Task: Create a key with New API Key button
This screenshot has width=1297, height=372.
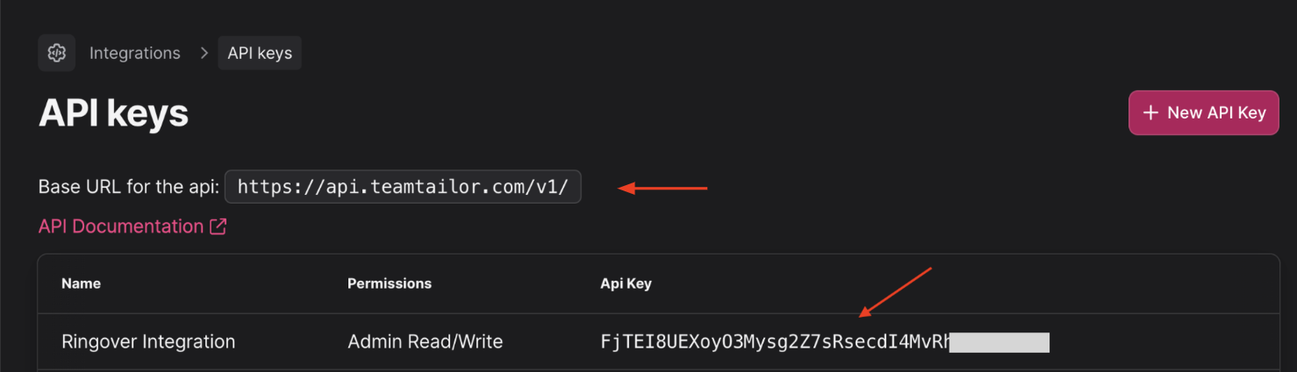Action: pos(1203,112)
